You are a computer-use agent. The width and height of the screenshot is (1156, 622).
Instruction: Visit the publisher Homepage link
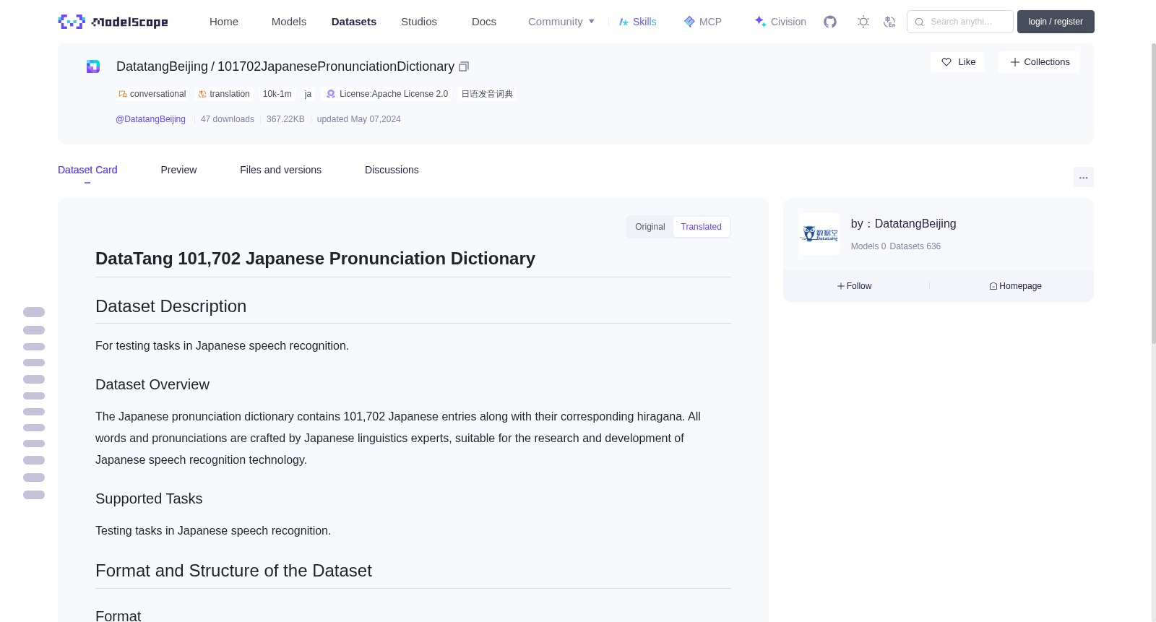click(x=1015, y=286)
